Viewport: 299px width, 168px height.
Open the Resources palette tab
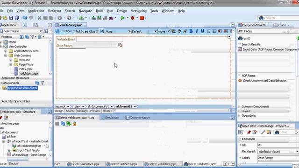(281, 25)
